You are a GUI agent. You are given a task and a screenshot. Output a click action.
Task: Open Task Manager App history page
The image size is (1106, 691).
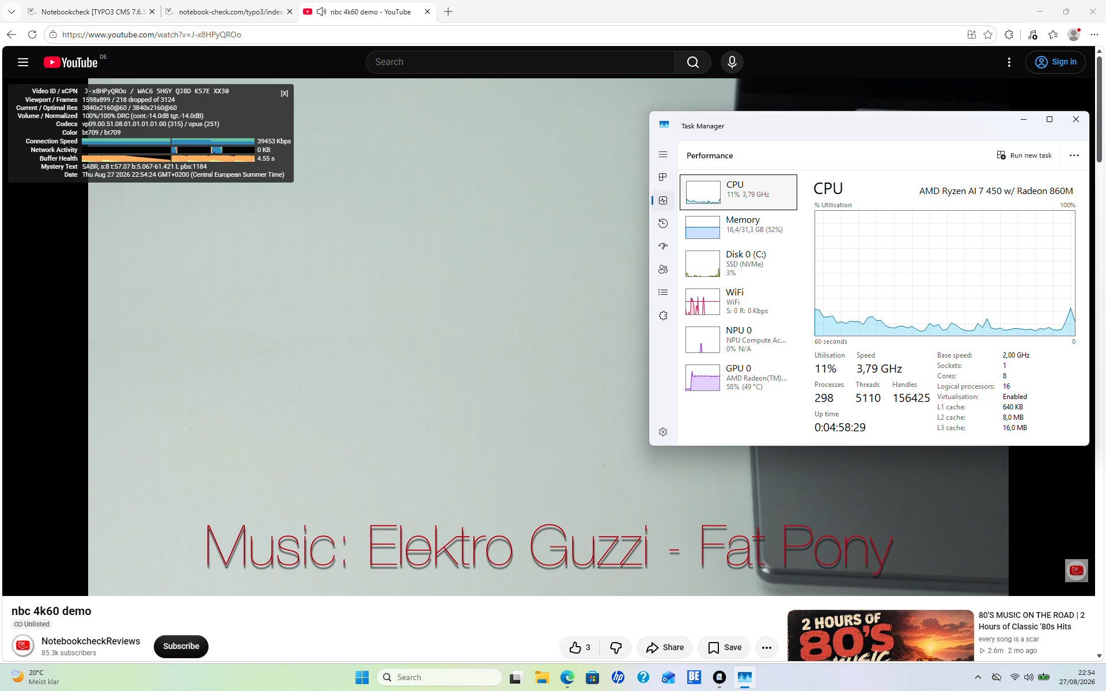tap(663, 223)
